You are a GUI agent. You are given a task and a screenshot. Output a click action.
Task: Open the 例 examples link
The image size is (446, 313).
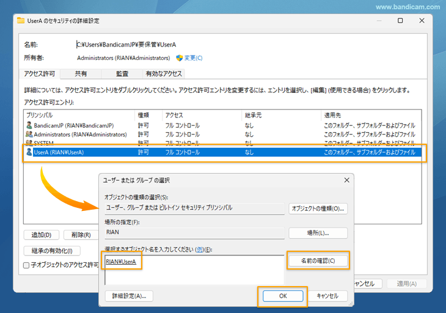click(x=200, y=249)
